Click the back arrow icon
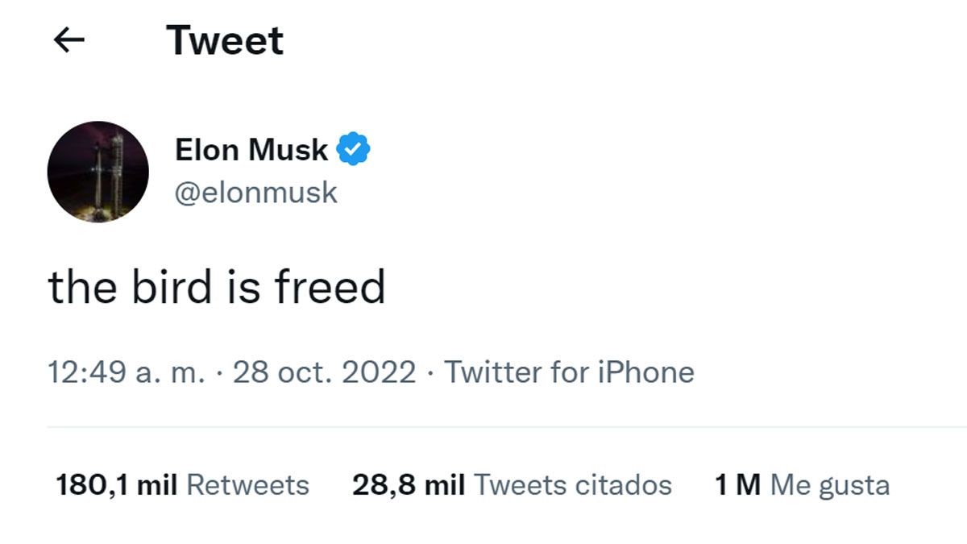The width and height of the screenshot is (967, 544). pyautogui.click(x=69, y=39)
